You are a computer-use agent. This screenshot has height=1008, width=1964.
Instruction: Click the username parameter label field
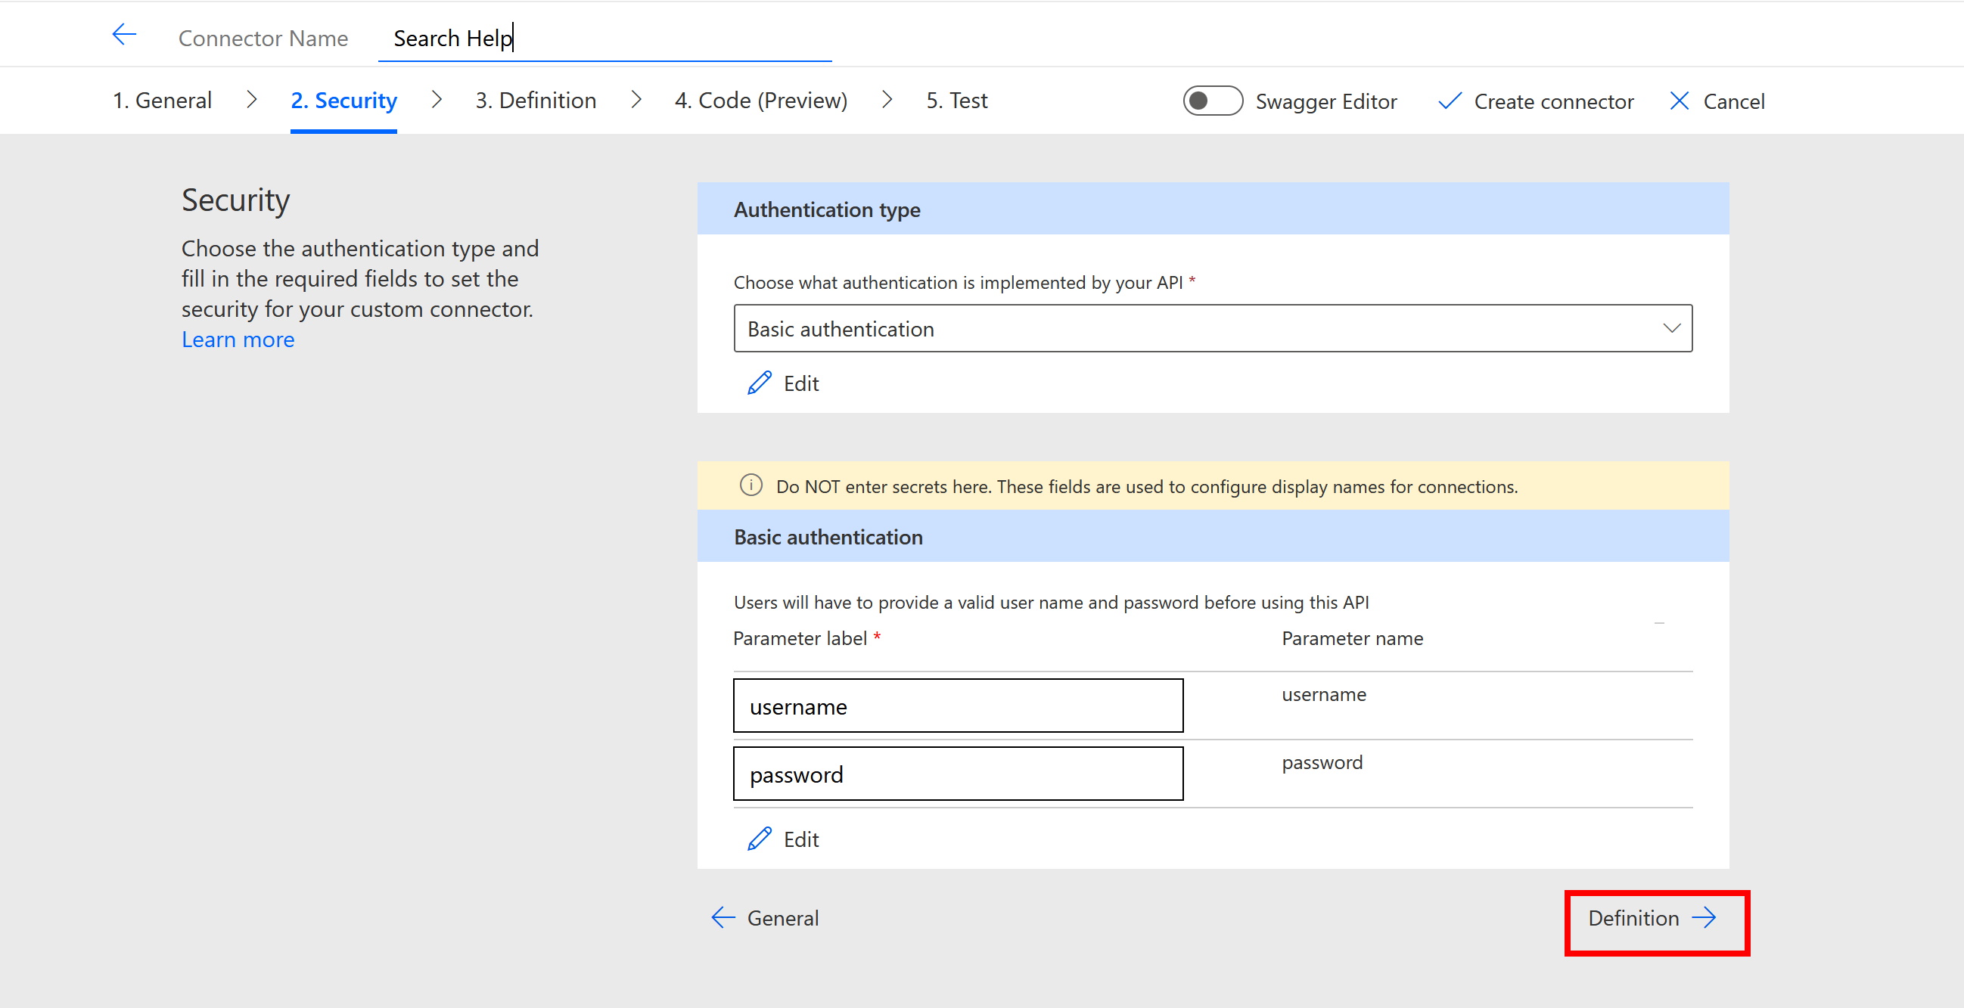958,706
